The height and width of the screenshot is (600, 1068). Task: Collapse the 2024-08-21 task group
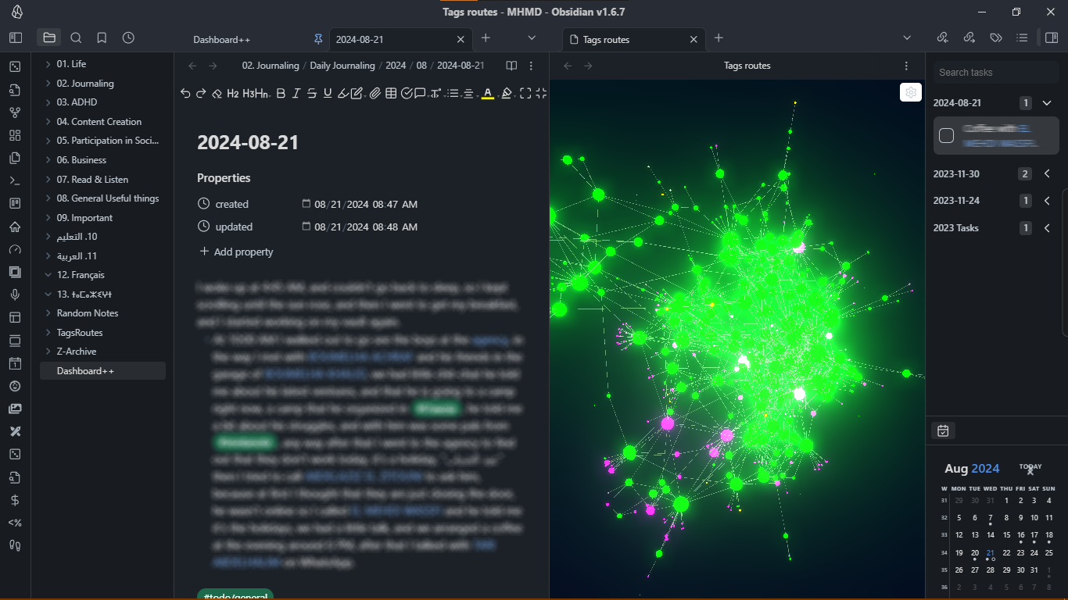coord(1047,103)
